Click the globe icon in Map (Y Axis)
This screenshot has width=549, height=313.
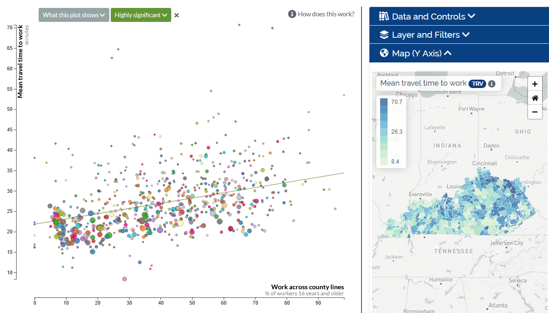384,53
